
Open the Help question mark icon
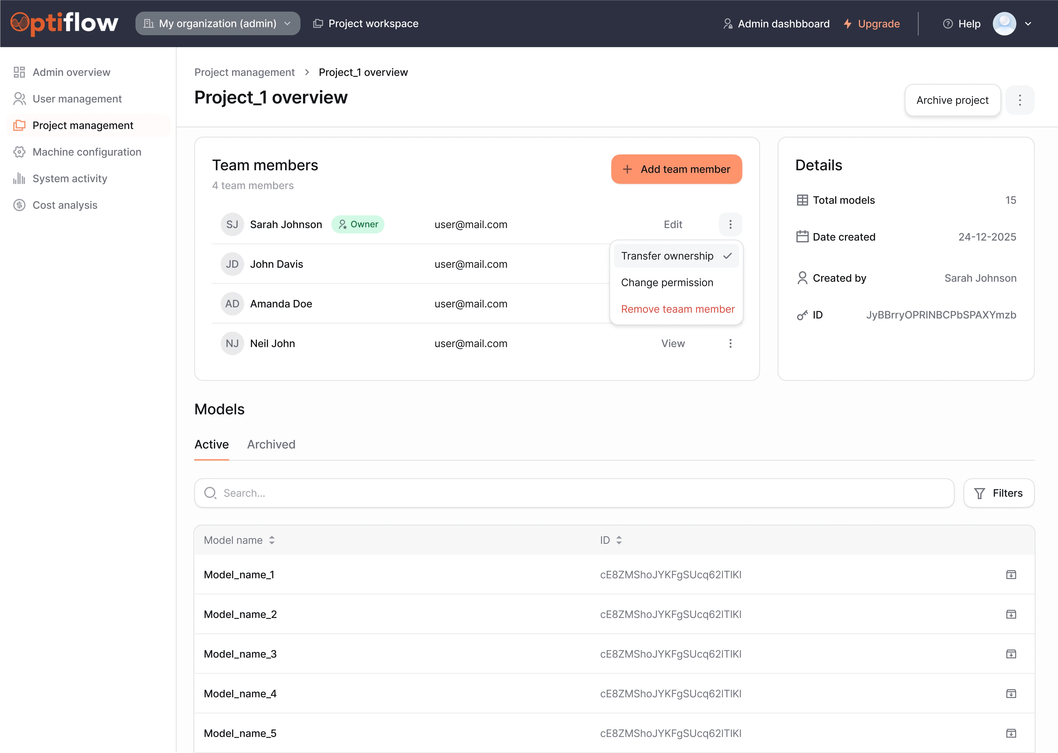click(948, 24)
